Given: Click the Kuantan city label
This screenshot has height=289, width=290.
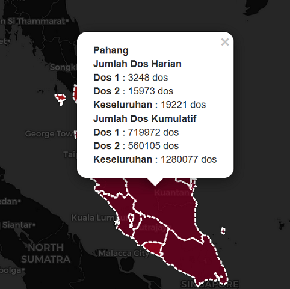Looking at the screenshot, I should click(x=172, y=193).
